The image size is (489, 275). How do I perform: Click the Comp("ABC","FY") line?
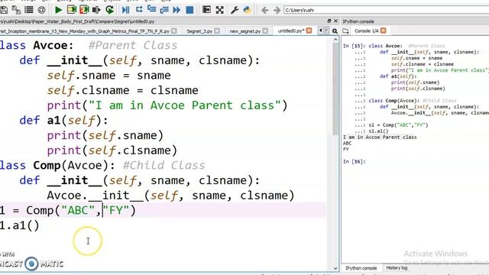(68, 210)
